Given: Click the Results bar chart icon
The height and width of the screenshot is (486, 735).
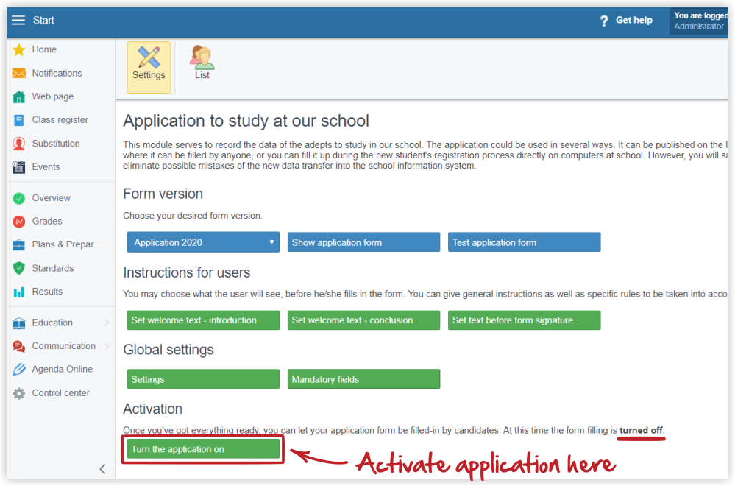Looking at the screenshot, I should point(18,292).
